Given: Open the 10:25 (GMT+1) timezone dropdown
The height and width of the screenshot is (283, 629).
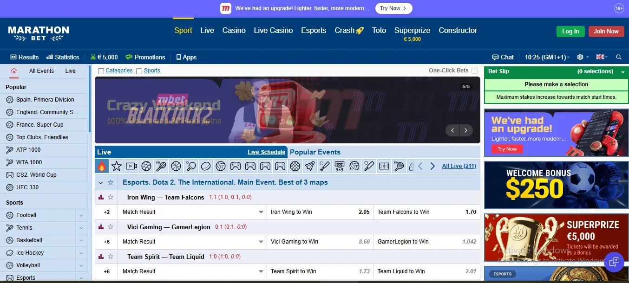Looking at the screenshot, I should [x=548, y=57].
